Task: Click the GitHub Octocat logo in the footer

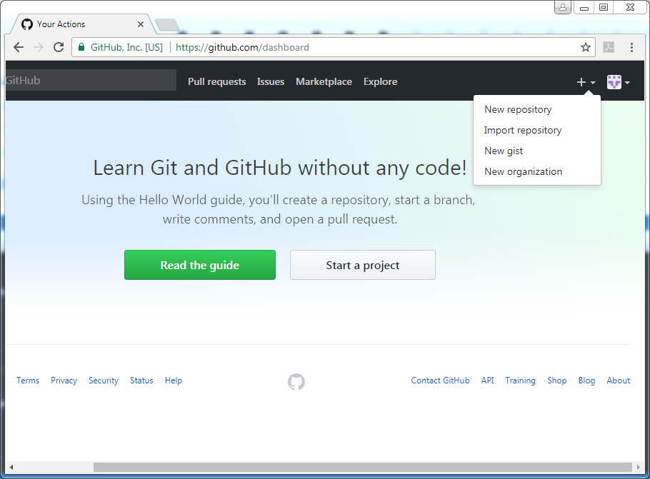Action: 296,382
